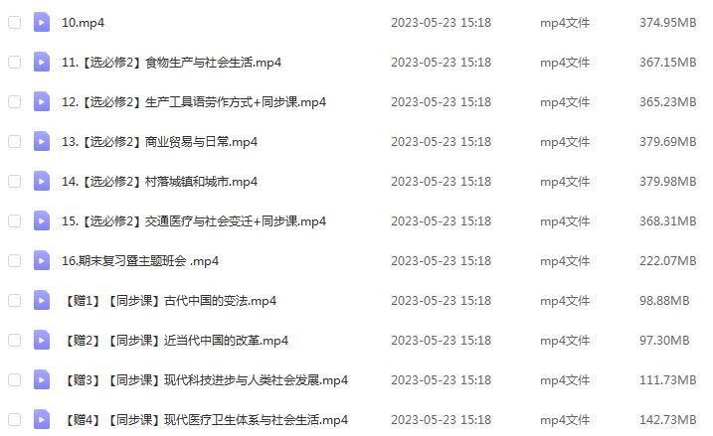Tick the checkbox for 【赠2】近当代中国的改革.mp4

point(15,341)
